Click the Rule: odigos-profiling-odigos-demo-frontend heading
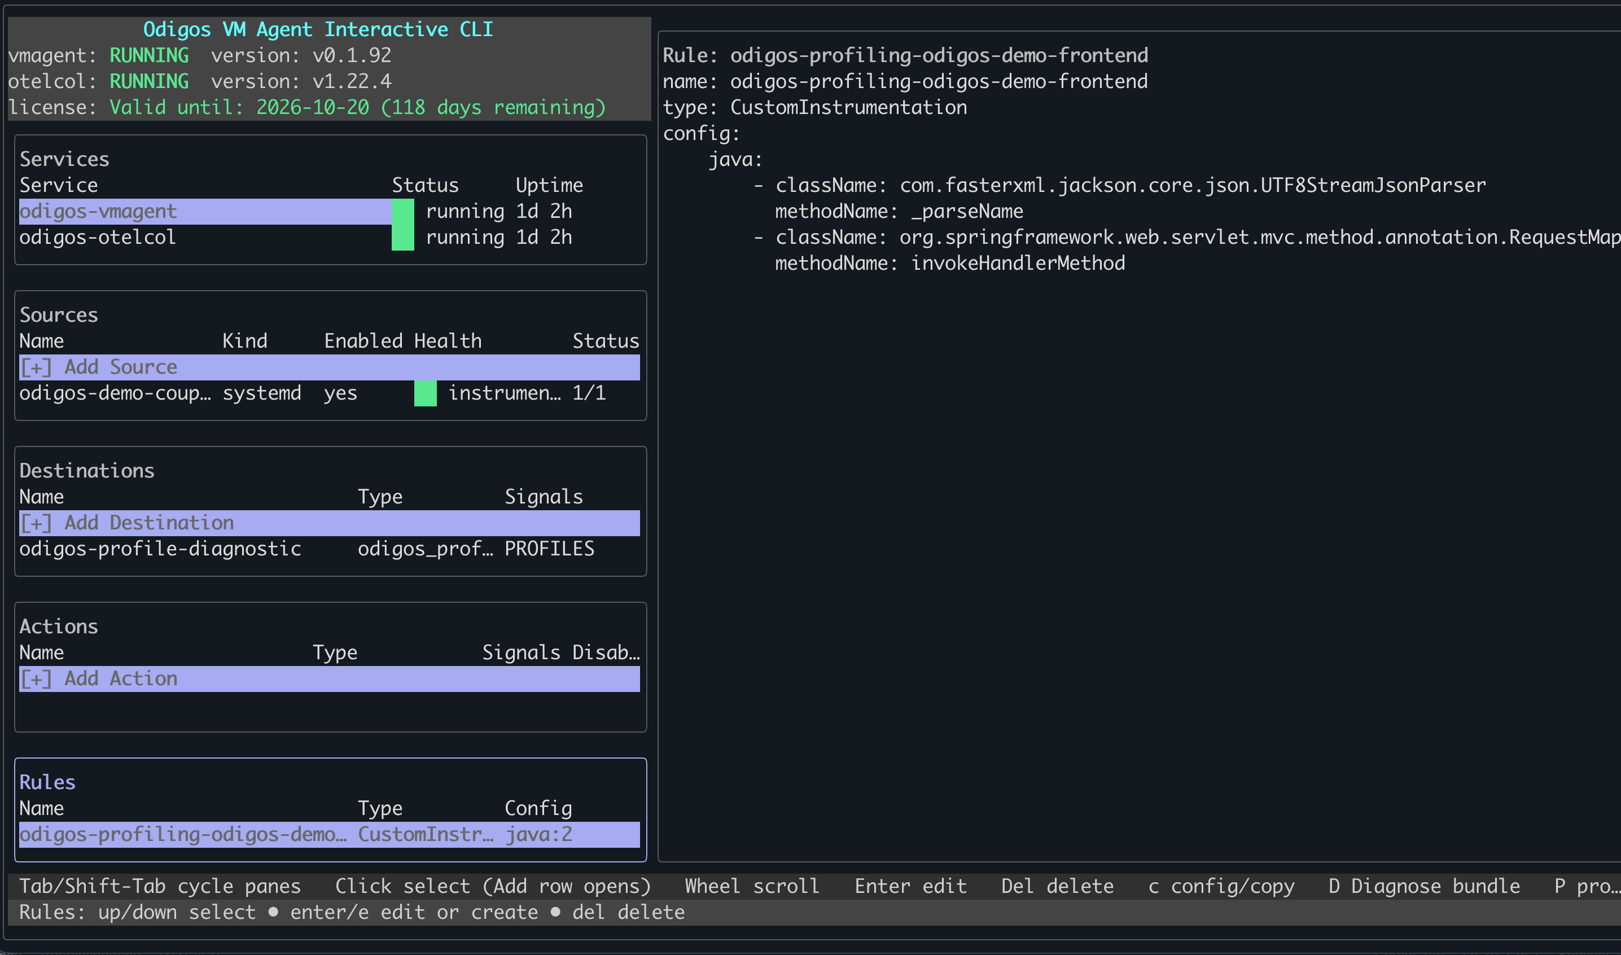This screenshot has height=955, width=1621. pos(905,55)
